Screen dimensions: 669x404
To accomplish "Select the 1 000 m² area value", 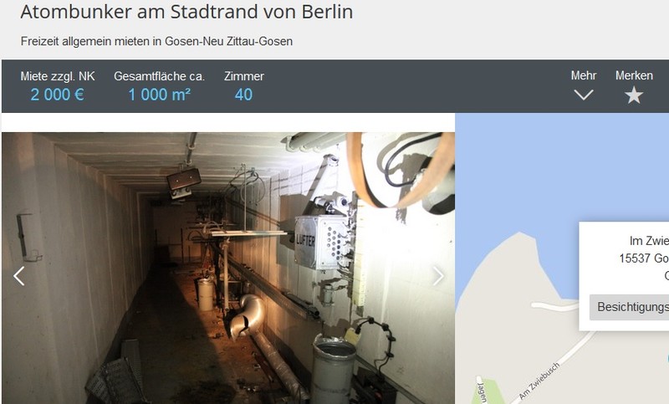I will (159, 95).
